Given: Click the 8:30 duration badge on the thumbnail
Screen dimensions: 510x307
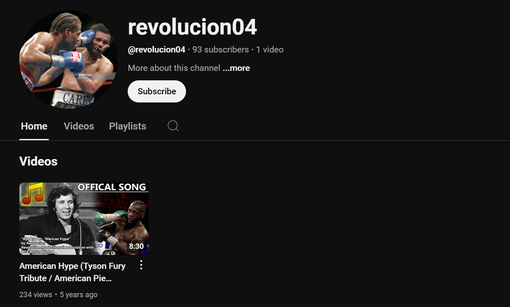Looking at the screenshot, I should tap(136, 246).
